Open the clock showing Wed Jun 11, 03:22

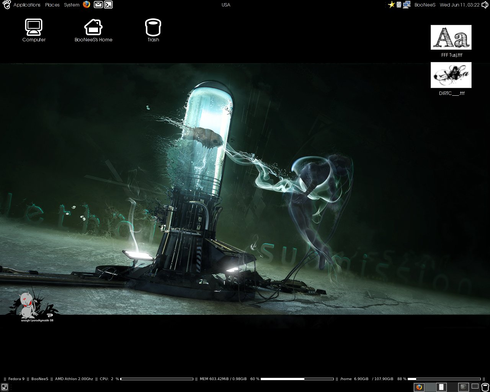coord(459,5)
